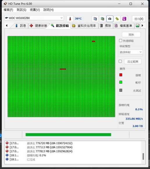Click error icon for LBA 1592962824

pyautogui.click(x=7, y=151)
